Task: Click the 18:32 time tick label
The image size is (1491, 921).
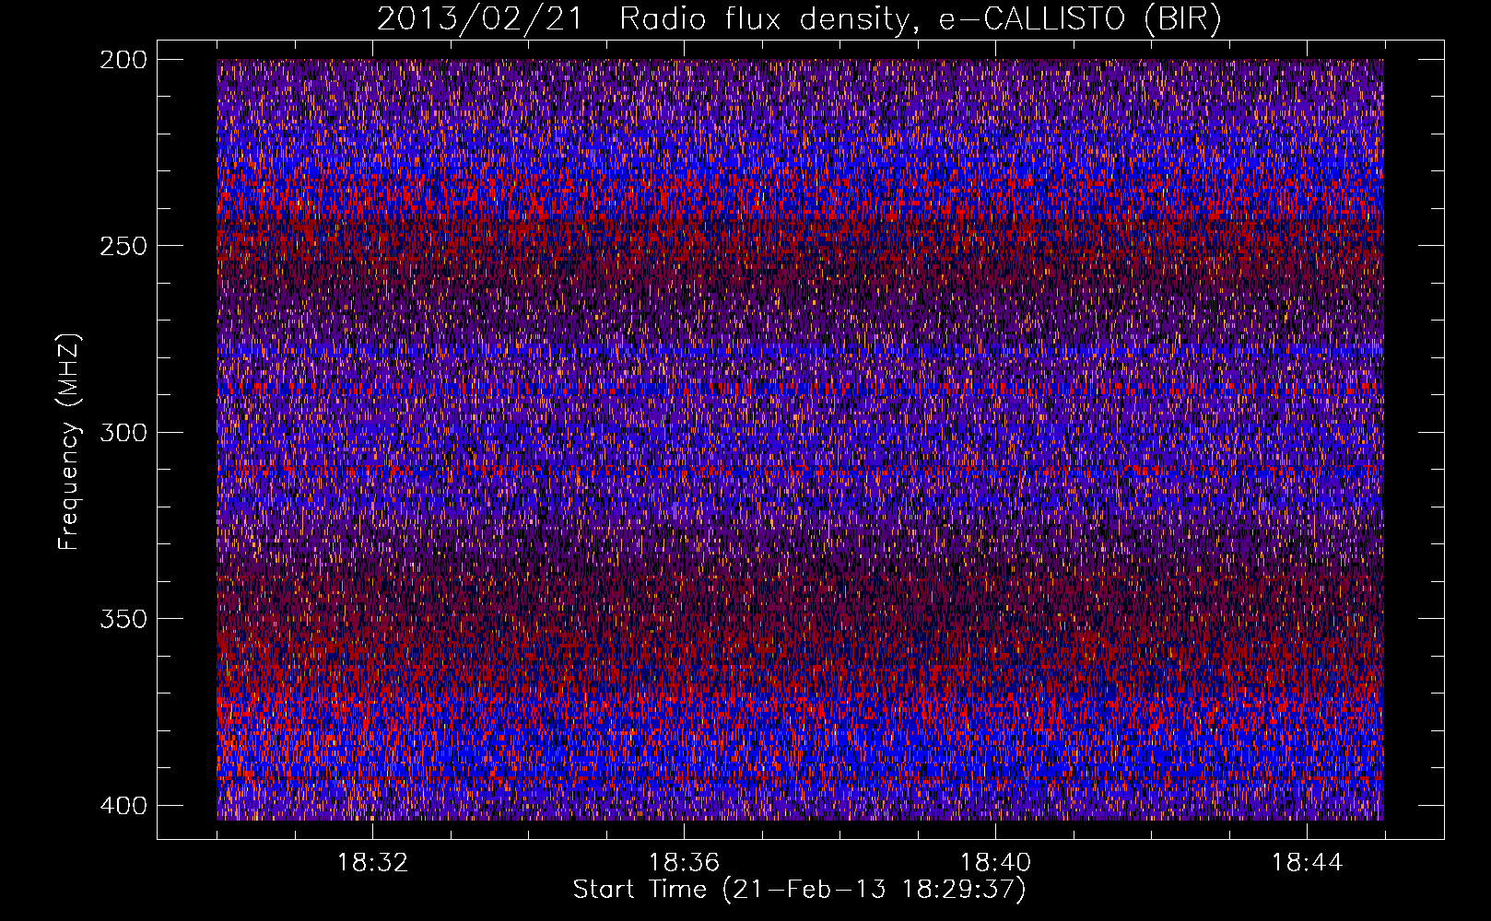Action: 372,863
